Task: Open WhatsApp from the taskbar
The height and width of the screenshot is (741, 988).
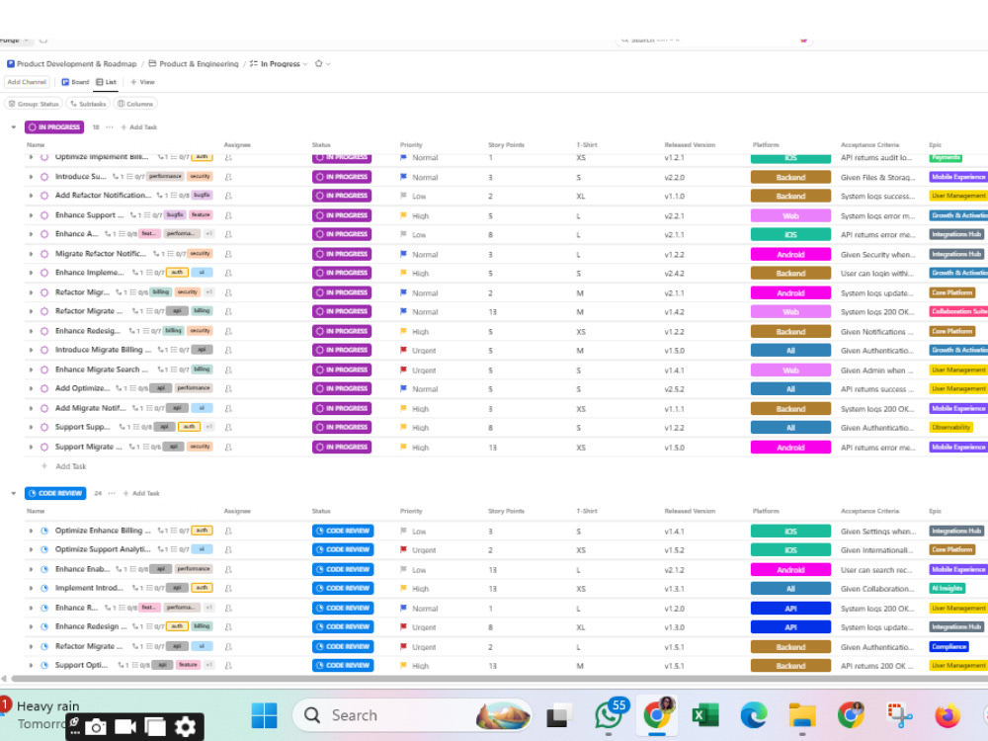Action: 608,715
